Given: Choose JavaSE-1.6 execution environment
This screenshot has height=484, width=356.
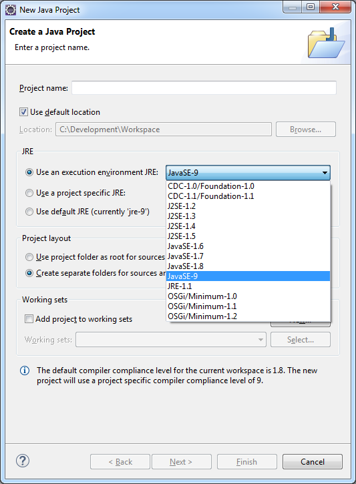Looking at the screenshot, I should [x=248, y=246].
